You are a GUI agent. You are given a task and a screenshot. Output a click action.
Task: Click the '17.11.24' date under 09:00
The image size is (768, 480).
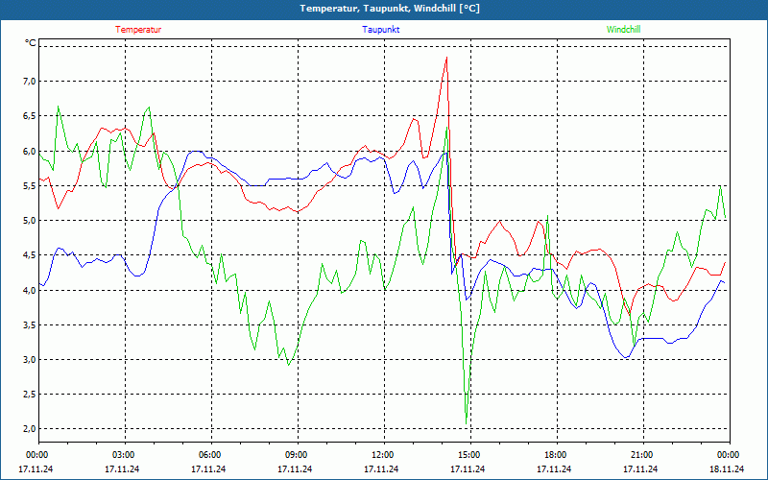click(x=295, y=469)
